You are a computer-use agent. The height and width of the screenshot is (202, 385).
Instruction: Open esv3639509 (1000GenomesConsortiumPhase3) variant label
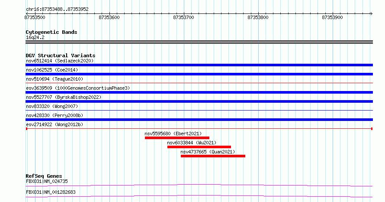pyautogui.click(x=78, y=88)
